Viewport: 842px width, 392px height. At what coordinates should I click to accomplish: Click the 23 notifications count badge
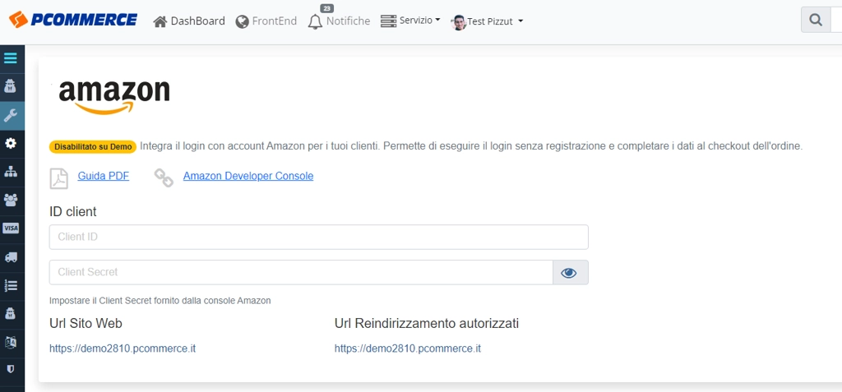pyautogui.click(x=326, y=8)
